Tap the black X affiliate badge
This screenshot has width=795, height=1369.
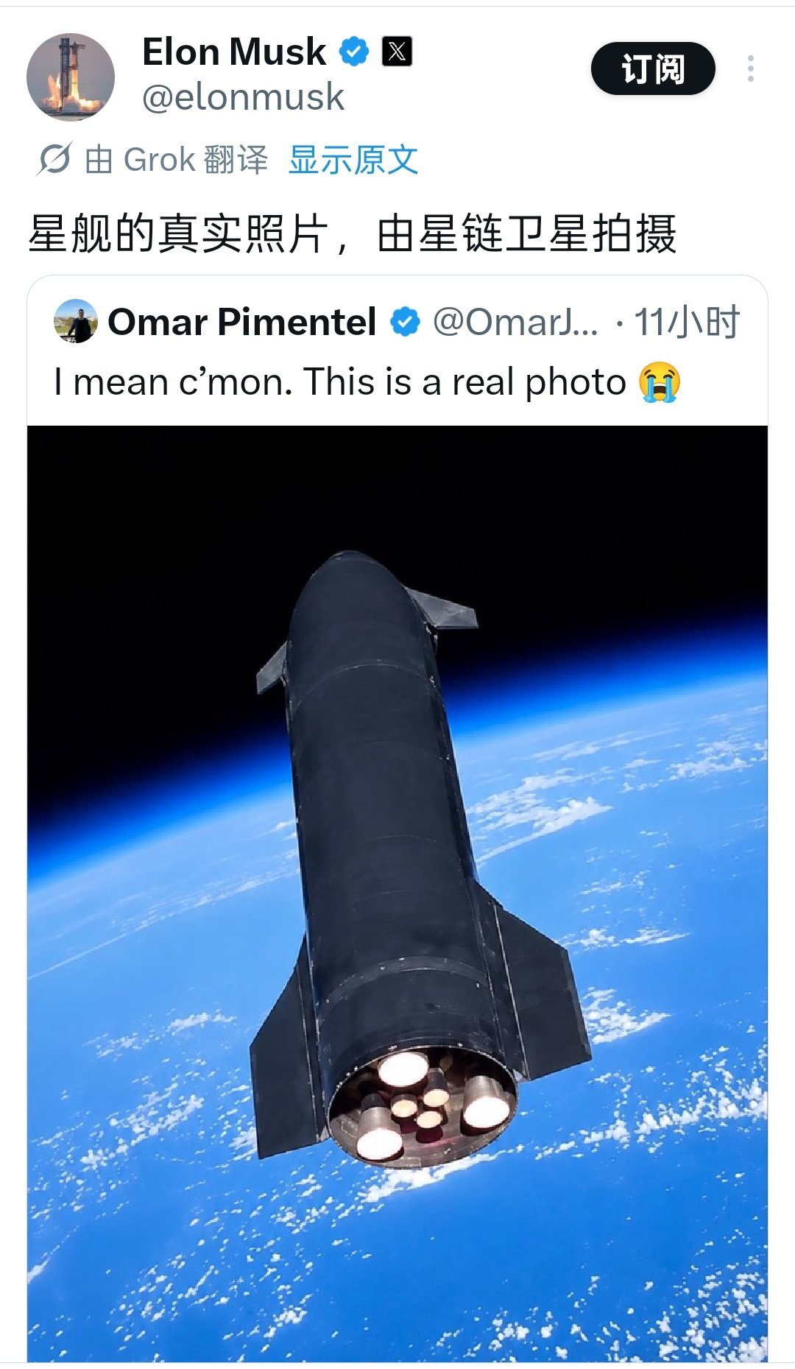(397, 52)
